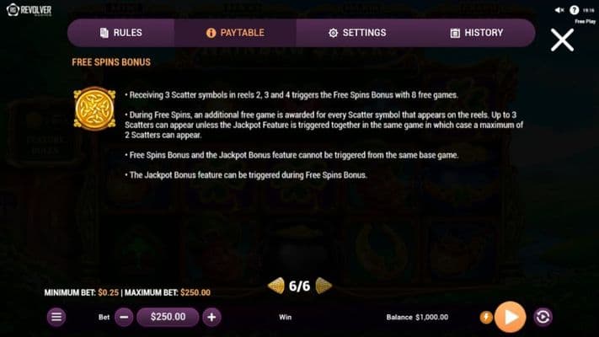Toggle the muted sound speaker icon
This screenshot has width=599, height=337.
559,10
